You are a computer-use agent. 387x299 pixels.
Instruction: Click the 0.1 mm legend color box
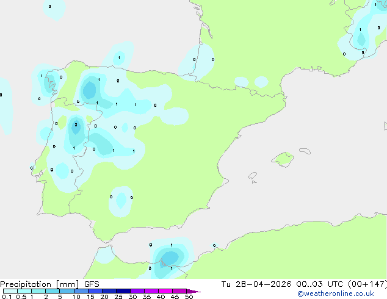point(10,291)
